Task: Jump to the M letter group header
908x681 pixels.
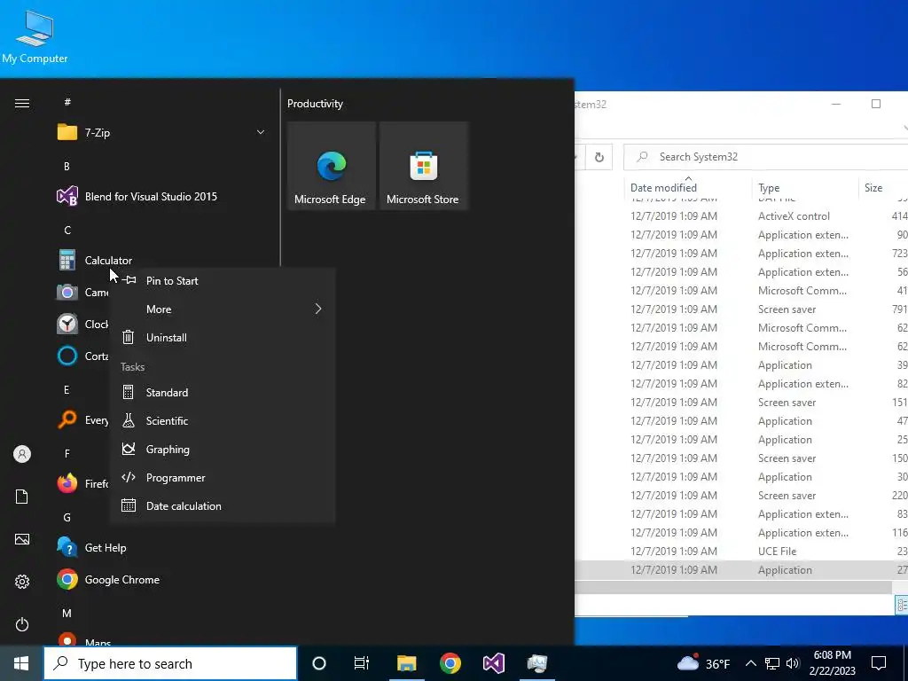Action: click(x=67, y=613)
